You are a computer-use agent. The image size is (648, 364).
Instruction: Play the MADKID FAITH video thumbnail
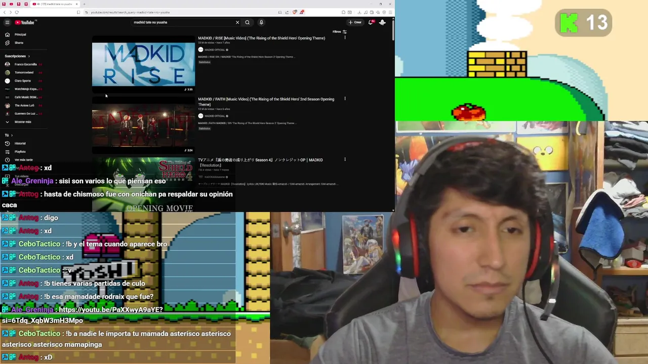click(x=143, y=125)
